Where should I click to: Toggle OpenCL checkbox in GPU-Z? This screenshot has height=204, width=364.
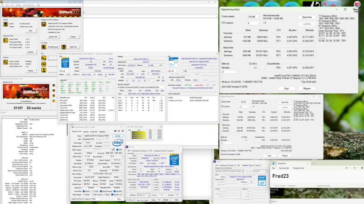84,191
